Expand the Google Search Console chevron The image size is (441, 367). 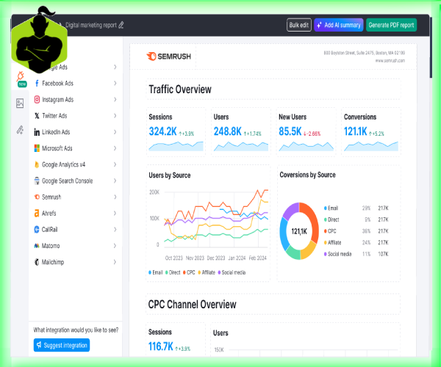115,181
